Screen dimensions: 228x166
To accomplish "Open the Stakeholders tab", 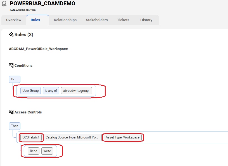I will point(97,20).
